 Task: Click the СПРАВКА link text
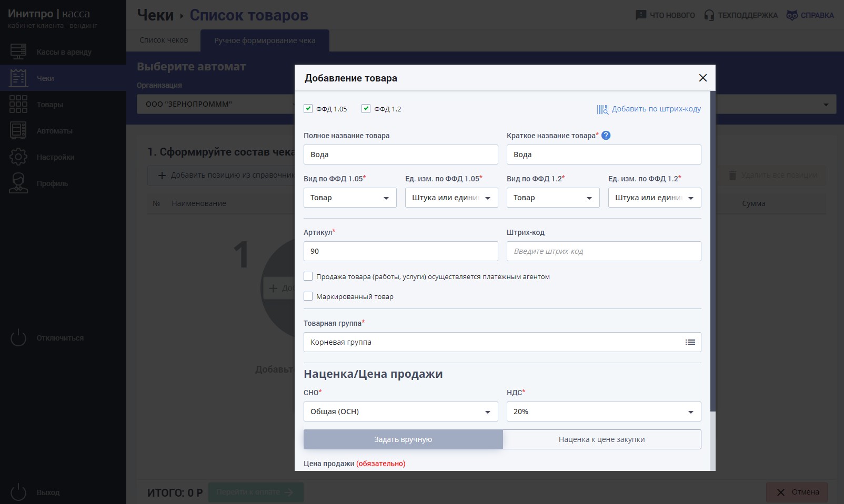coord(817,15)
